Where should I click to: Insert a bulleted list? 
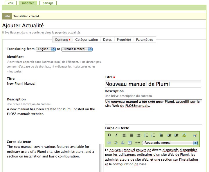coord(154,135)
